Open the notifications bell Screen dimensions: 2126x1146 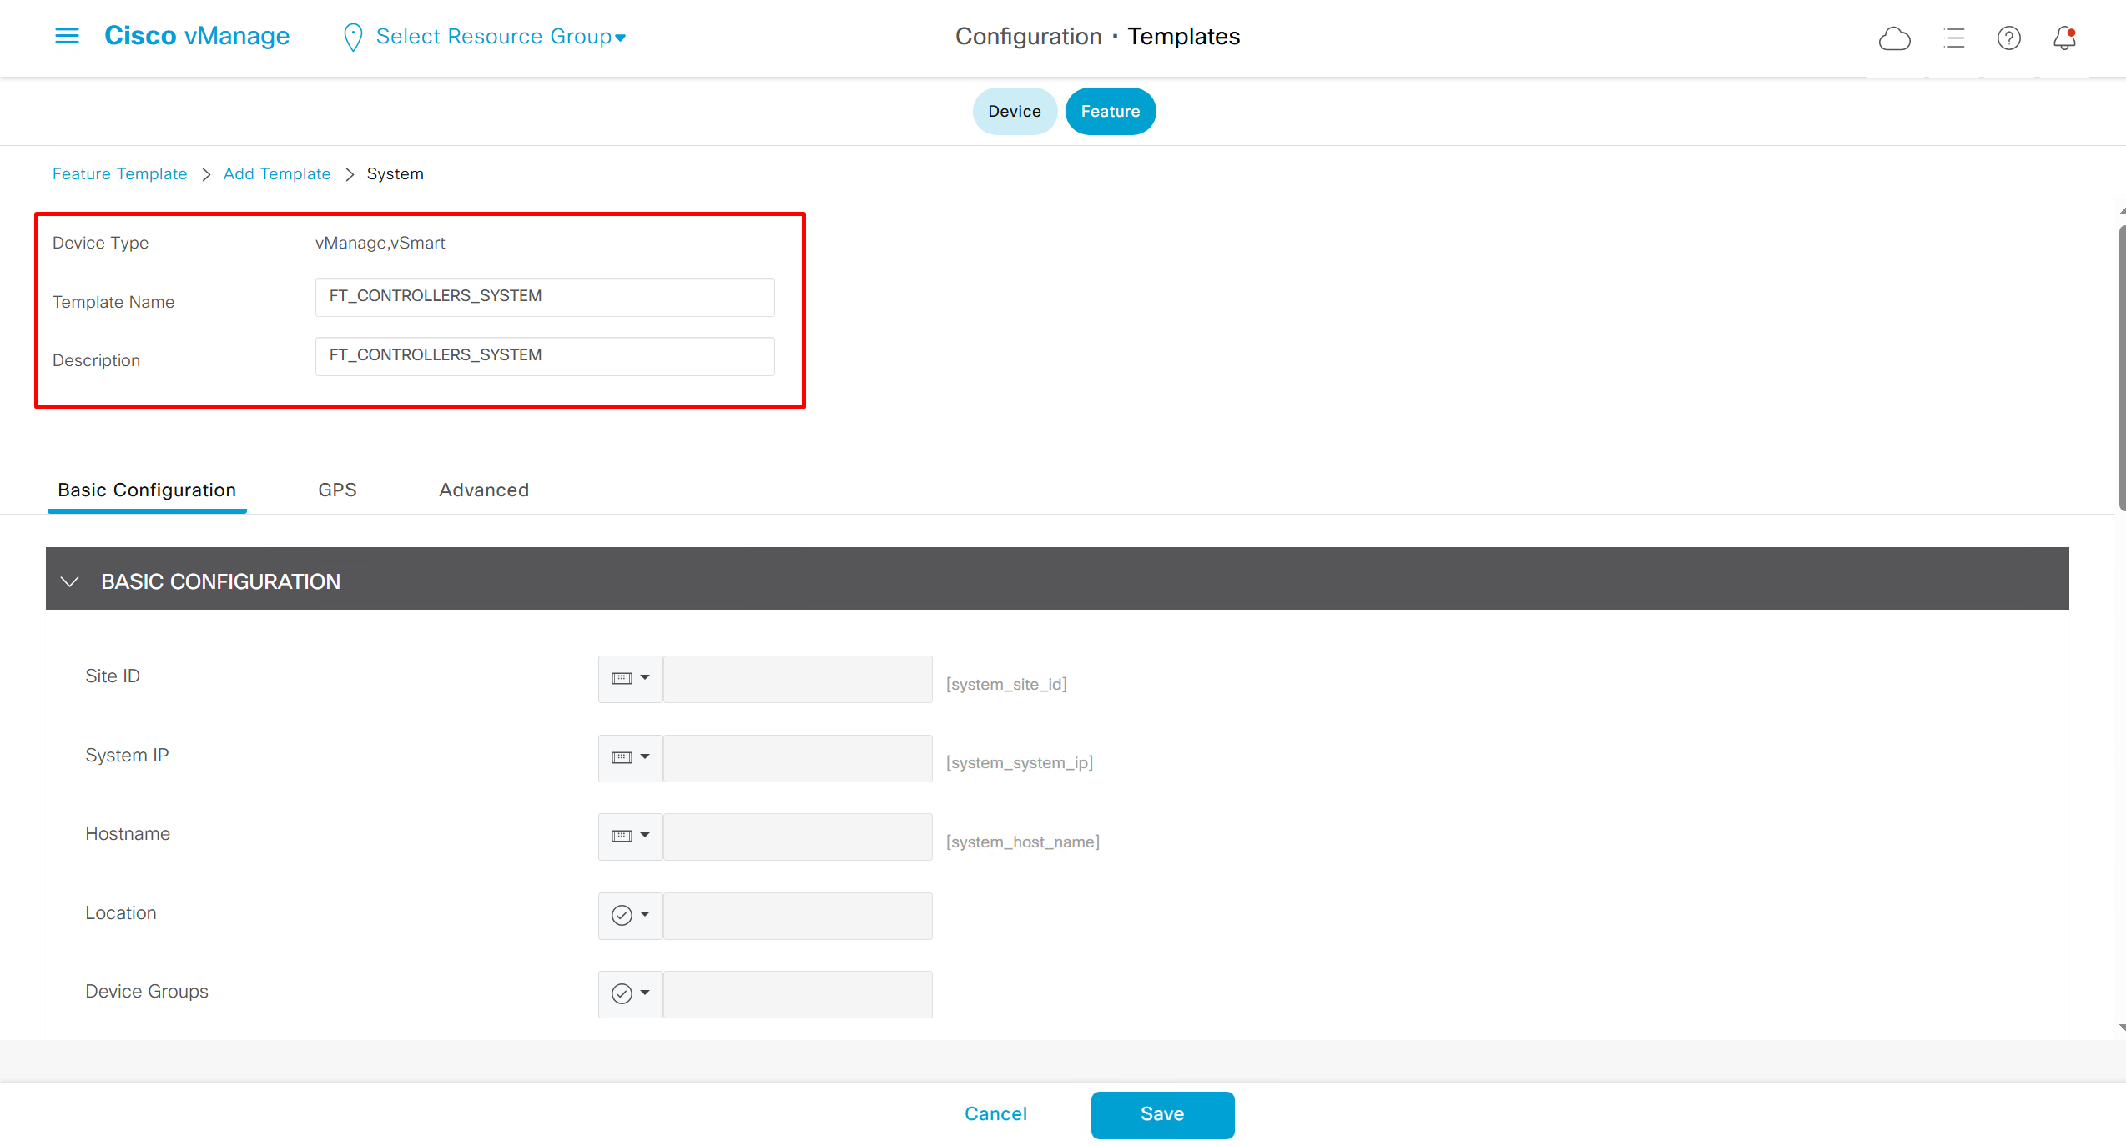tap(2064, 38)
